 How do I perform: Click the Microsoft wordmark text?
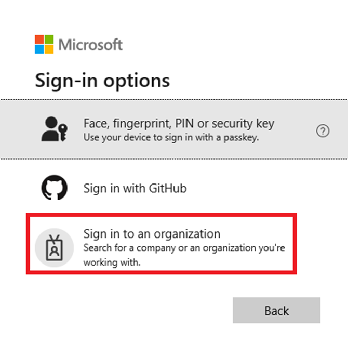pyautogui.click(x=90, y=45)
